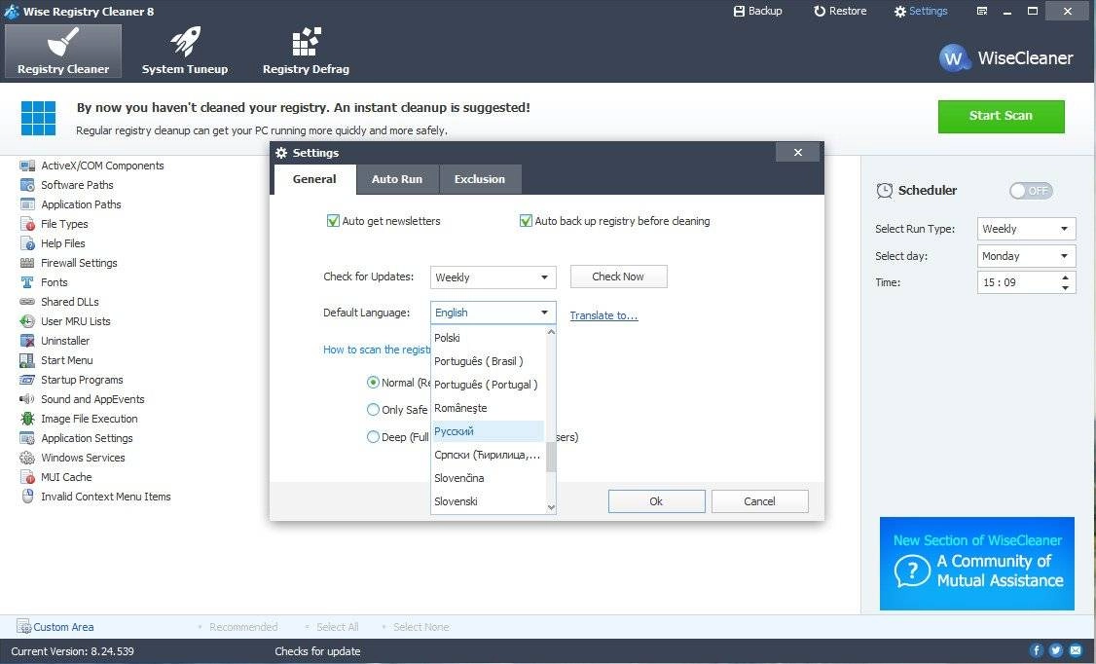Viewport: 1096px width, 664px height.
Task: Open the Translate to... link
Action: [x=603, y=315]
